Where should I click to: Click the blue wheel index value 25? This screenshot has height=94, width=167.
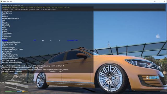[x=35, y=40]
